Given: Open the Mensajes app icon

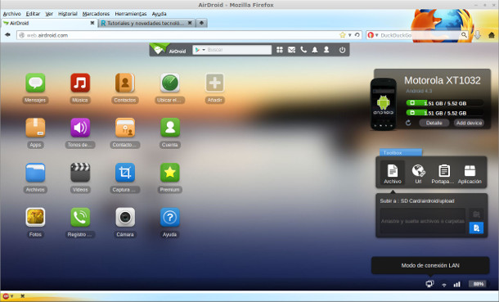Looking at the screenshot, I should pyautogui.click(x=35, y=83).
